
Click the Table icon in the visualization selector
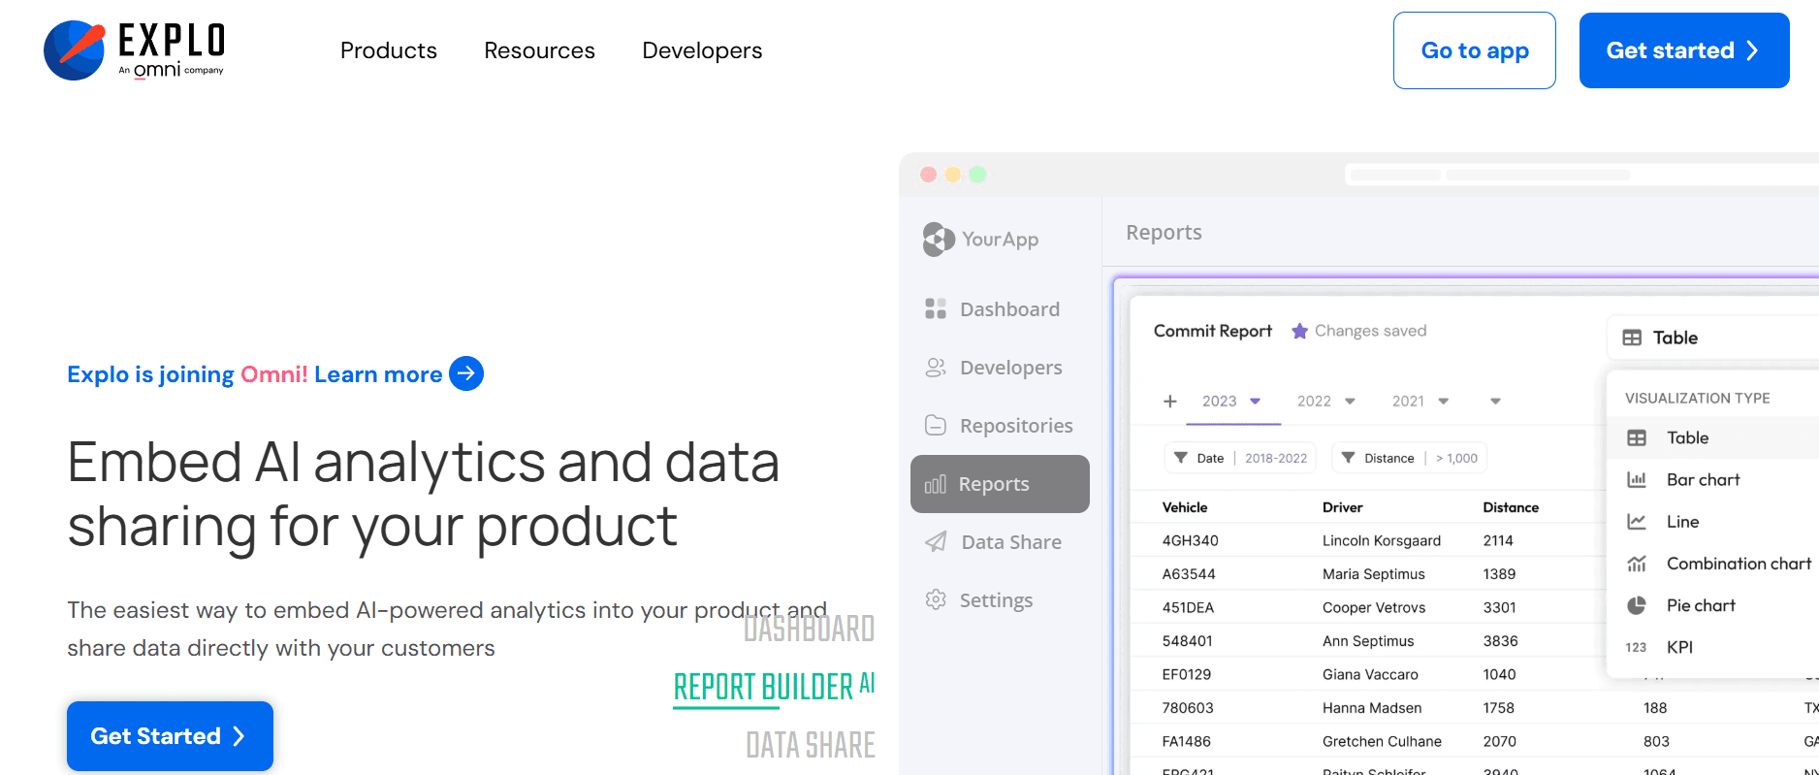[x=1632, y=338]
